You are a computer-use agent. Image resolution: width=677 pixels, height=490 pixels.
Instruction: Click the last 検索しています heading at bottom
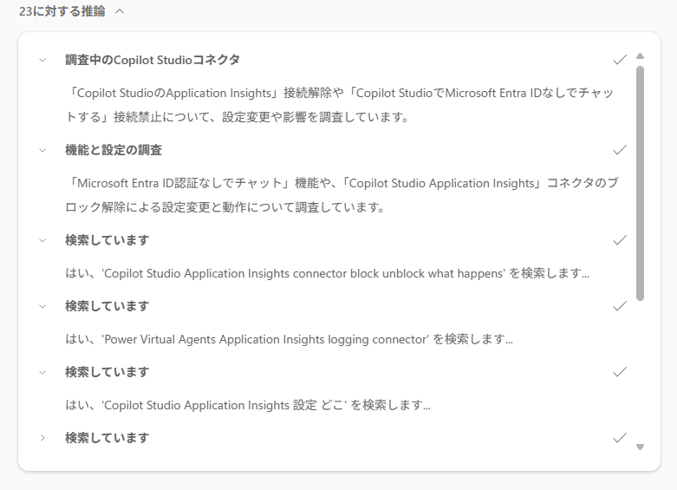click(107, 438)
